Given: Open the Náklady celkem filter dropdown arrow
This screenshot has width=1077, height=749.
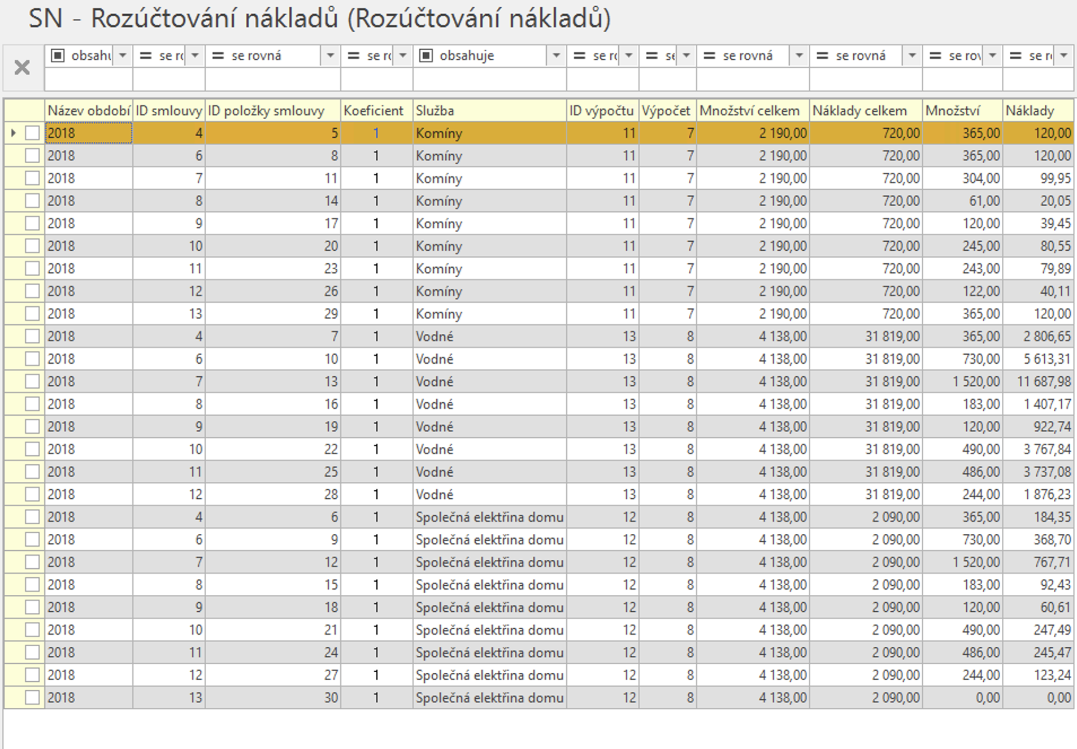Looking at the screenshot, I should tap(911, 55).
